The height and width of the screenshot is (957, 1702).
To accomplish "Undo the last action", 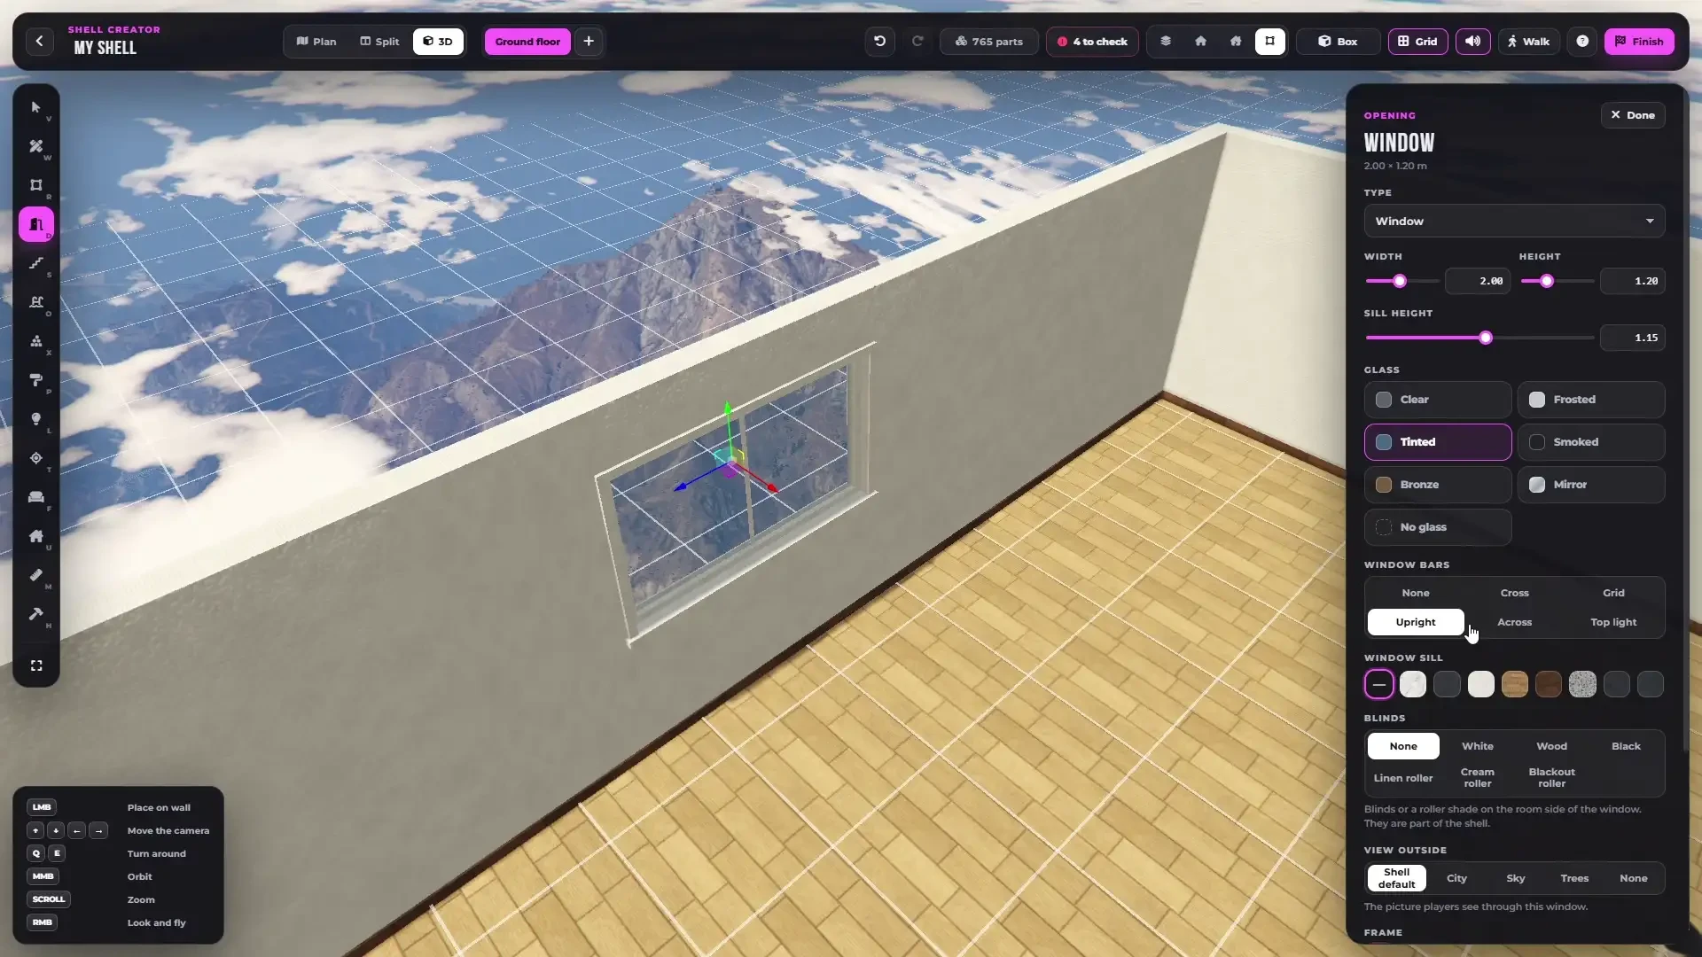I will tap(879, 42).
